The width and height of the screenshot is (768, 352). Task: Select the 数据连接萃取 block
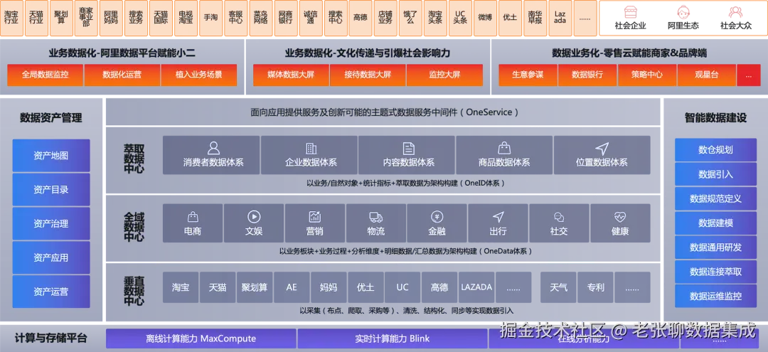click(x=715, y=272)
